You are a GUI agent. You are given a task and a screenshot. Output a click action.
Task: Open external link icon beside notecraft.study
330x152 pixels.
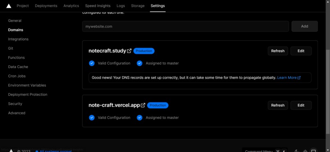click(129, 51)
